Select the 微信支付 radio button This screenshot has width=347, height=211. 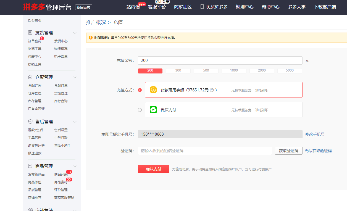pos(140,110)
